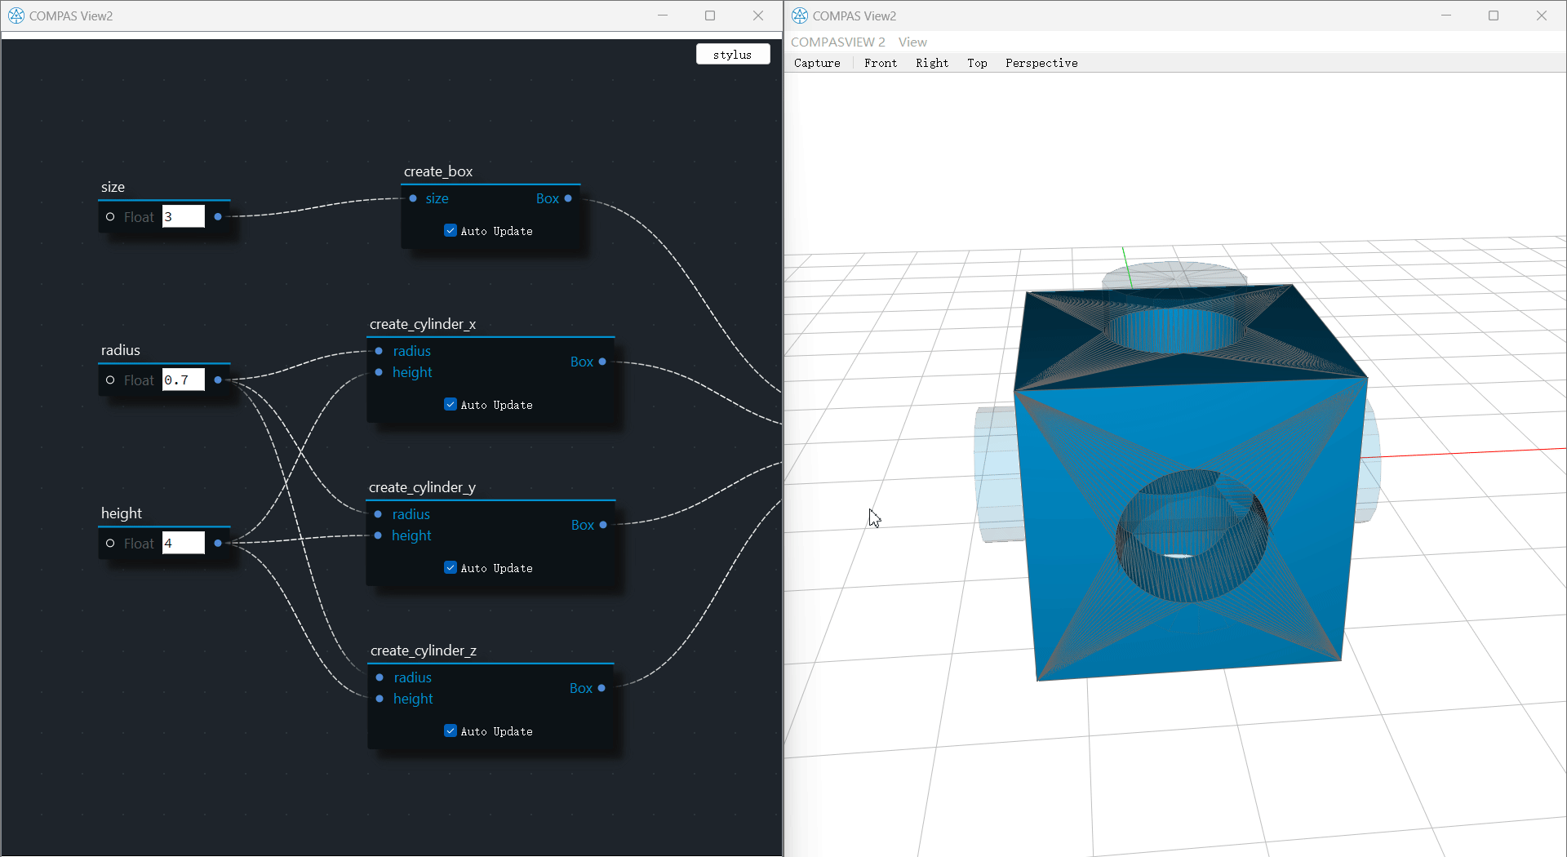Click the stylus button
This screenshot has height=857, width=1567.
point(732,54)
